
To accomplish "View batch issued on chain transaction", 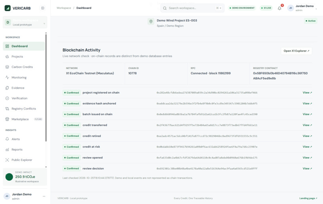I will (307, 114).
